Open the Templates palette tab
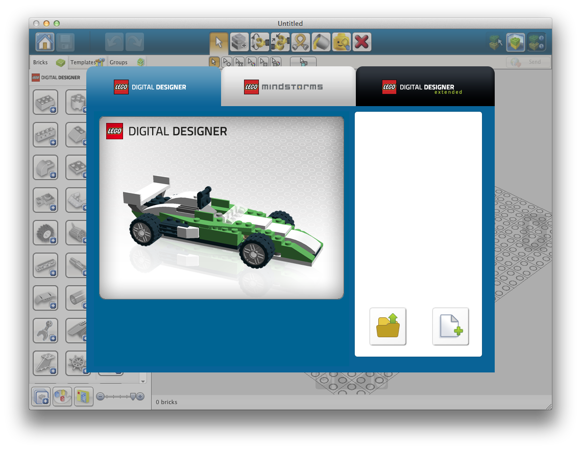 pyautogui.click(x=87, y=62)
